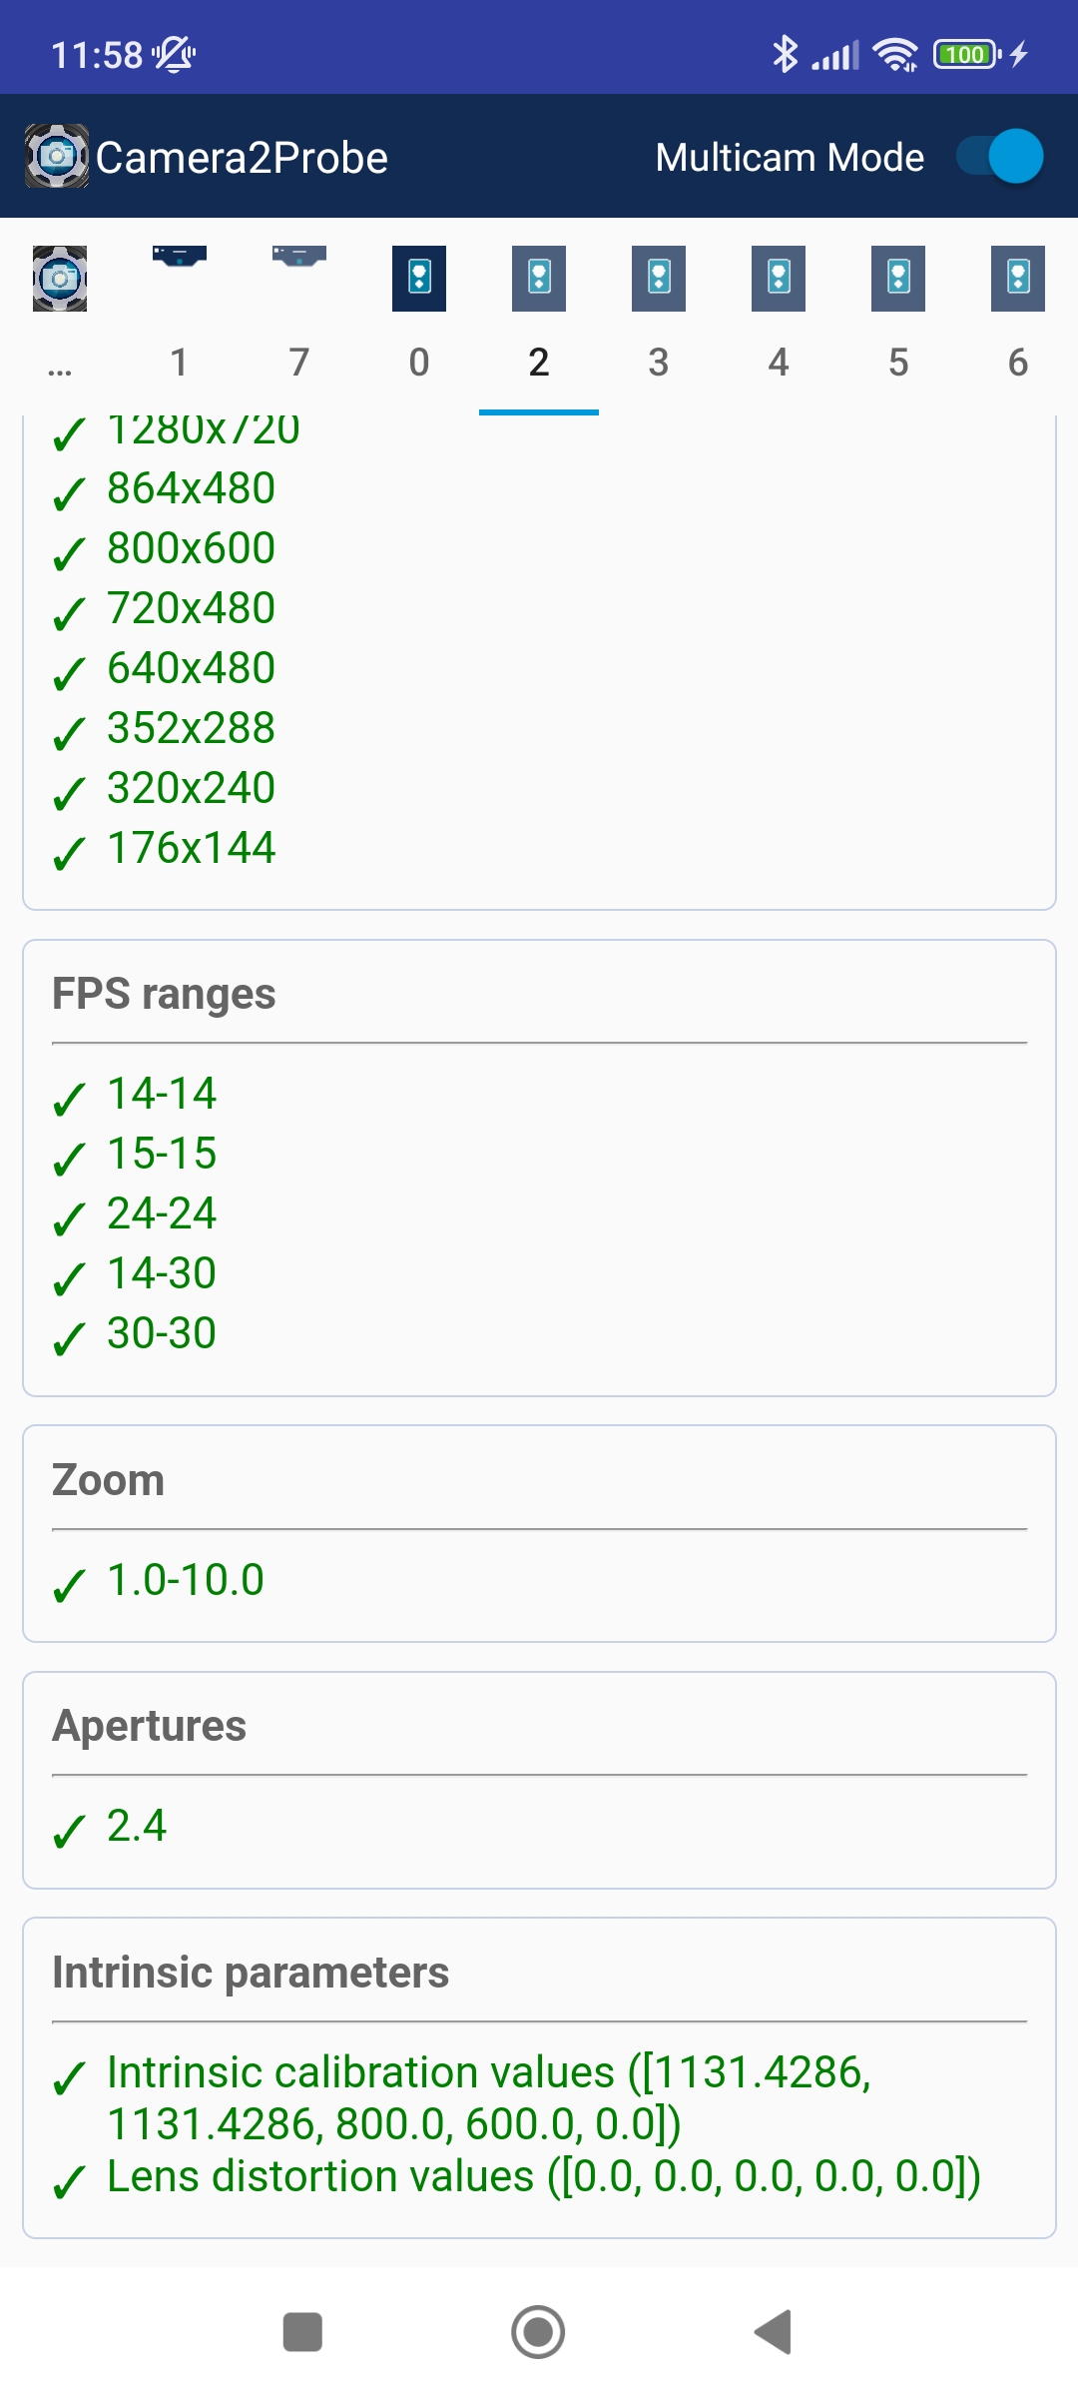This screenshot has height=2397, width=1078.
Task: Tap the Lens distortion values line
Action: point(544,2177)
